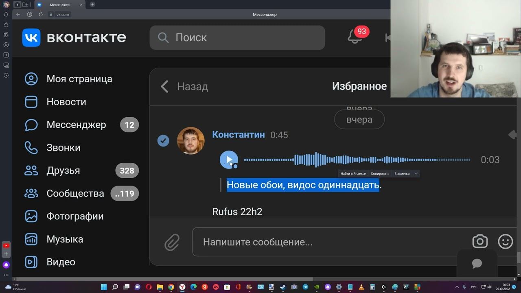
Task: Open a new browser tab
Action: point(92,4)
